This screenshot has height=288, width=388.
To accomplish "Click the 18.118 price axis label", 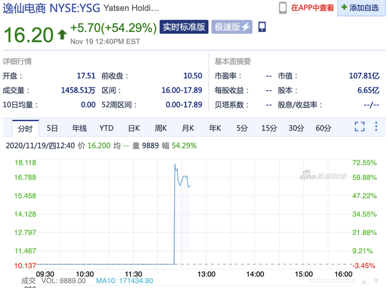I will (x=25, y=163).
